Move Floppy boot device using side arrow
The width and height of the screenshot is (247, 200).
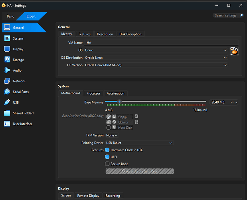coord(136,116)
